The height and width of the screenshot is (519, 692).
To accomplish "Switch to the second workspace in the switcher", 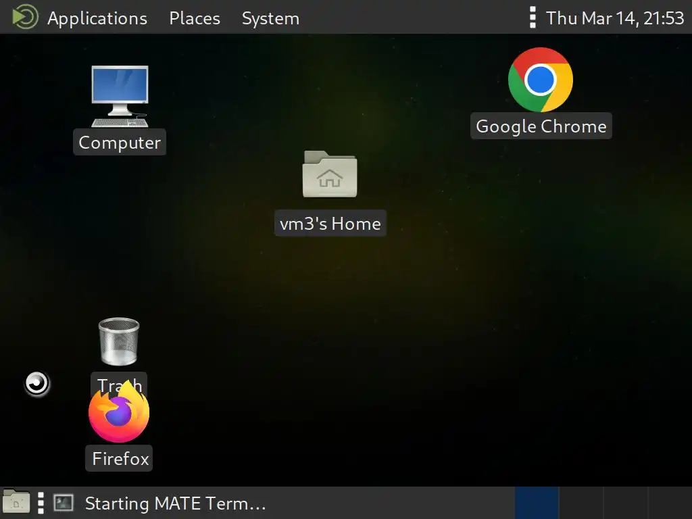I will point(581,503).
